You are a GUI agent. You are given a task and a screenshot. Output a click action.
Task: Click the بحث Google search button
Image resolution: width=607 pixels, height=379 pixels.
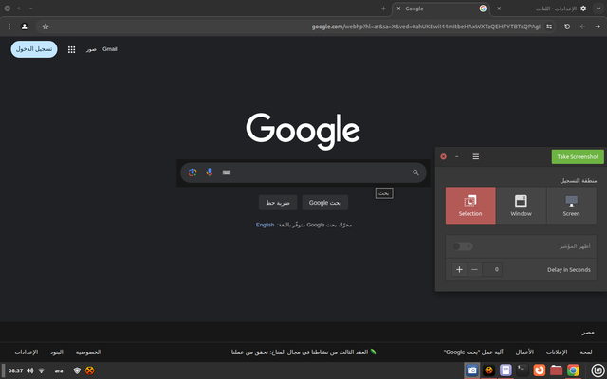(x=325, y=203)
